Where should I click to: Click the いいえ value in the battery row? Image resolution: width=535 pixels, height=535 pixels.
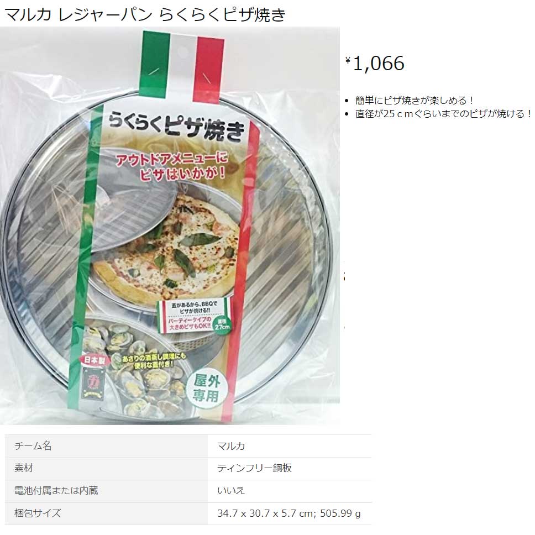coord(231,490)
